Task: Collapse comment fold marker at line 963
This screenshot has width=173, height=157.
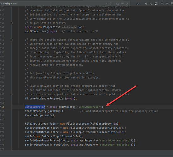Action: [x=12, y=94]
